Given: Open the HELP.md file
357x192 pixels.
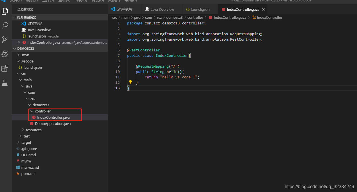Looking at the screenshot, I should 60,155.
